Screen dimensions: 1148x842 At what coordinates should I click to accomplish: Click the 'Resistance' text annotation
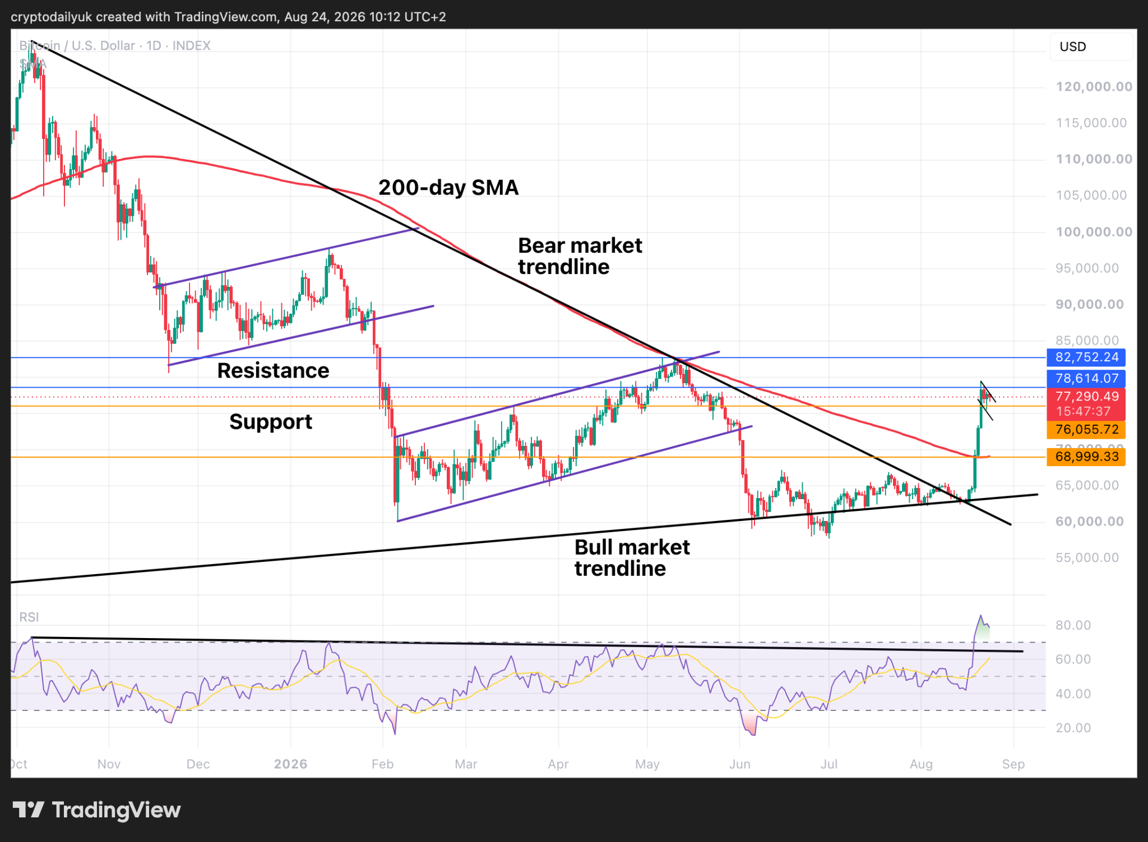click(273, 370)
